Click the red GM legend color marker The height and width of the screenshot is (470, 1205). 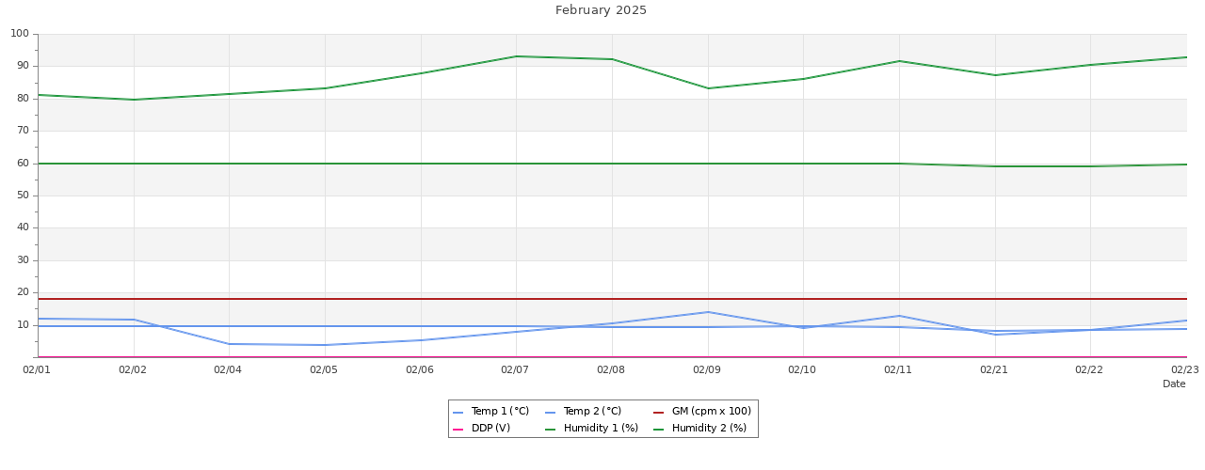[659, 413]
